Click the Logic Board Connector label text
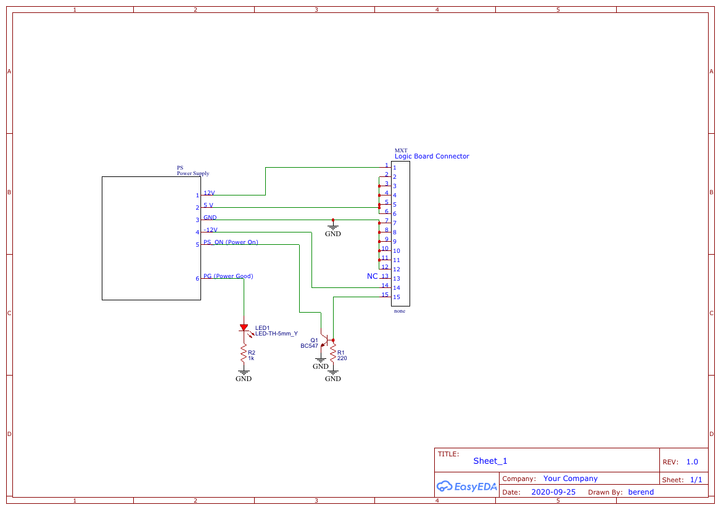 tap(432, 156)
